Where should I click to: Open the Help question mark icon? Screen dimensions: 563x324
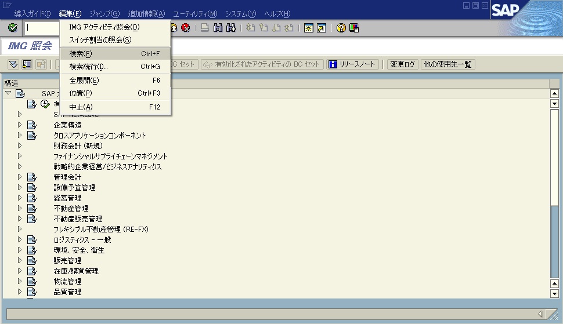[341, 28]
